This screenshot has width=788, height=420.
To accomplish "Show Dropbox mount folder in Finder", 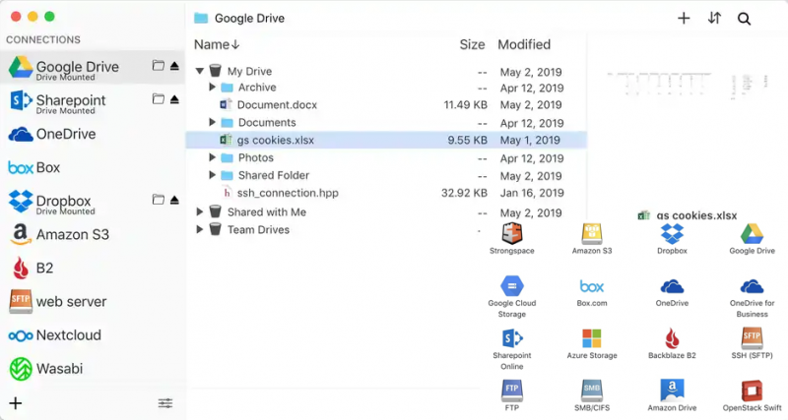I will [159, 200].
